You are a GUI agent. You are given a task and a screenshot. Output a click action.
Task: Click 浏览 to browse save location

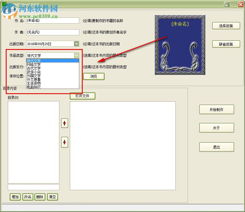tap(93, 76)
